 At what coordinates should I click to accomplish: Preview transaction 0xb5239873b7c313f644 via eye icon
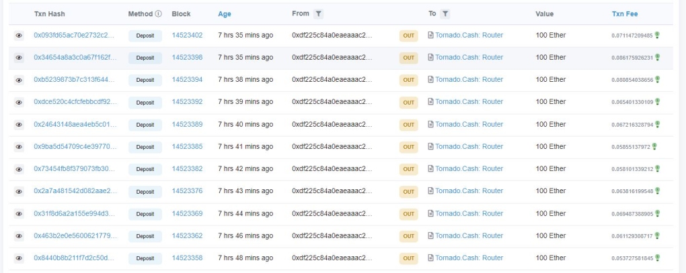tap(19, 80)
